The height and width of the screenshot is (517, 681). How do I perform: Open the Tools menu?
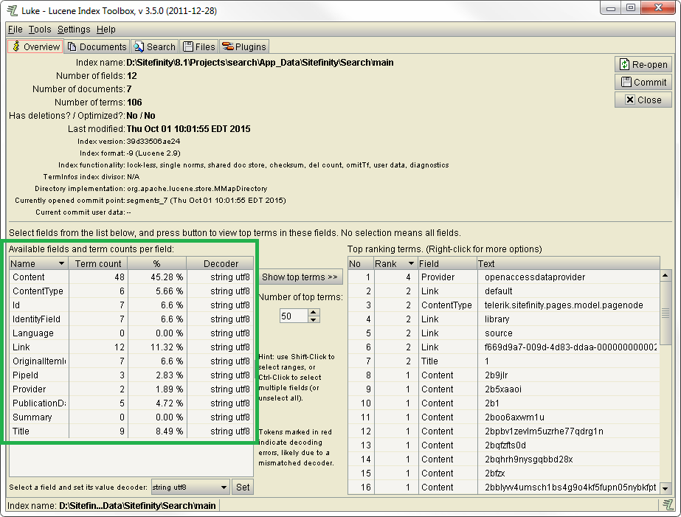(40, 30)
